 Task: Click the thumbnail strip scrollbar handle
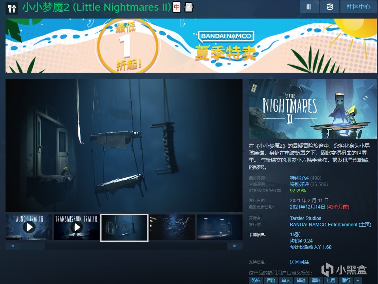33,246
